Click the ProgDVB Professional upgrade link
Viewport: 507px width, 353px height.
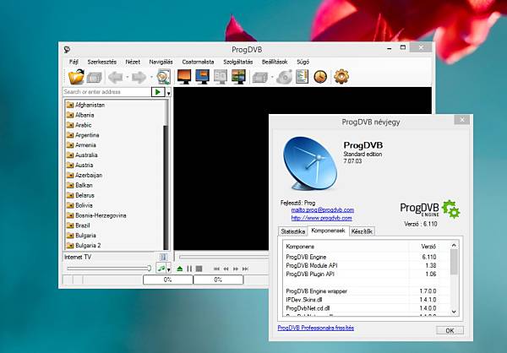tap(315, 328)
